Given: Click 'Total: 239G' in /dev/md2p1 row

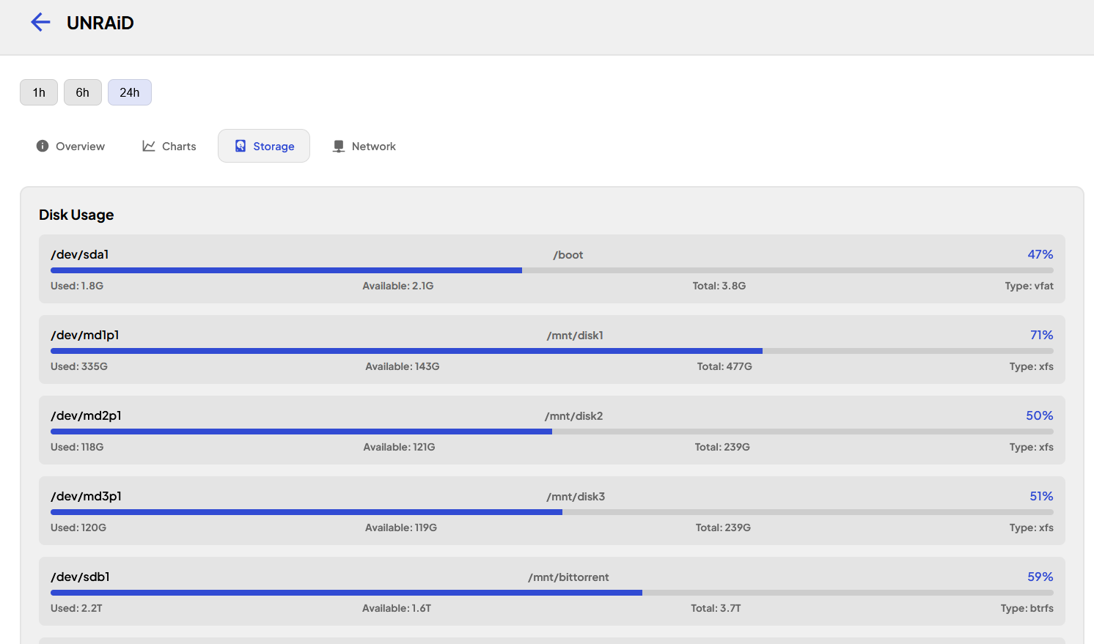Looking at the screenshot, I should click(722, 447).
